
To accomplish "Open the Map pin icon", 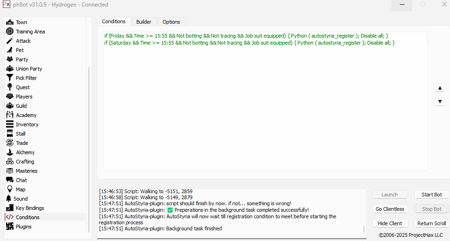I will tap(9, 189).
